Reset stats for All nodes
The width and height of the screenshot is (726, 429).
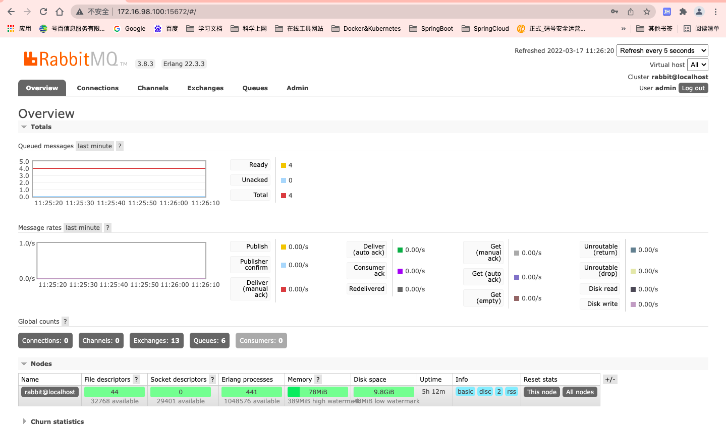(x=580, y=392)
